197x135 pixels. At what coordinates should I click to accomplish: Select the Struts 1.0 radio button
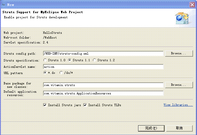pos(45,60)
